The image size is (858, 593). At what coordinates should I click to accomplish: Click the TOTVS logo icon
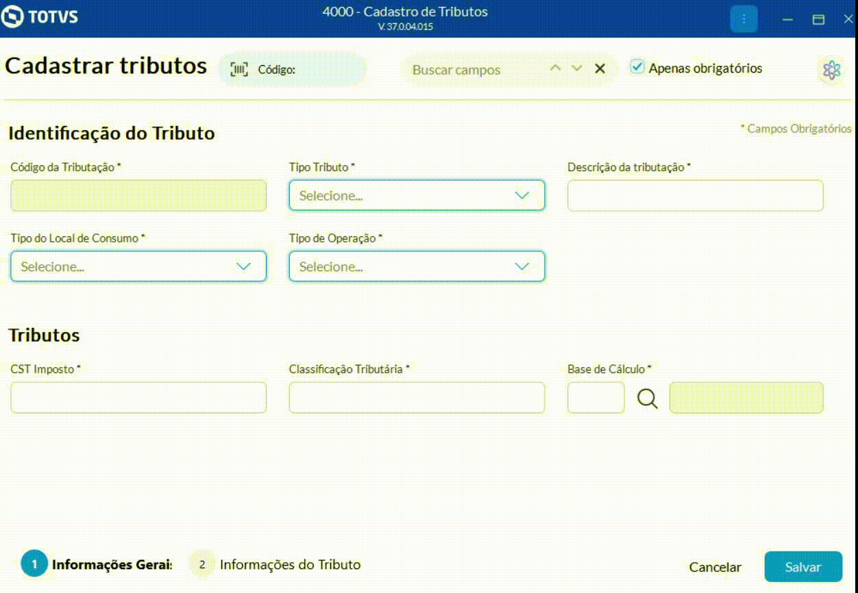click(13, 18)
